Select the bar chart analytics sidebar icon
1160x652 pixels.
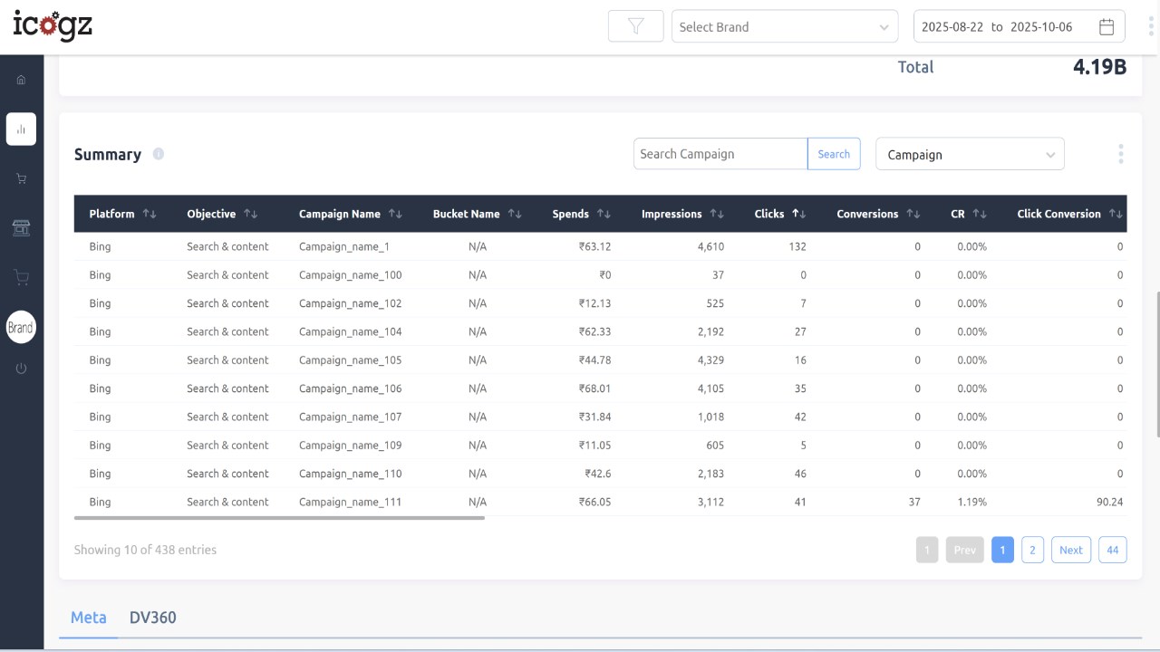pyautogui.click(x=21, y=129)
